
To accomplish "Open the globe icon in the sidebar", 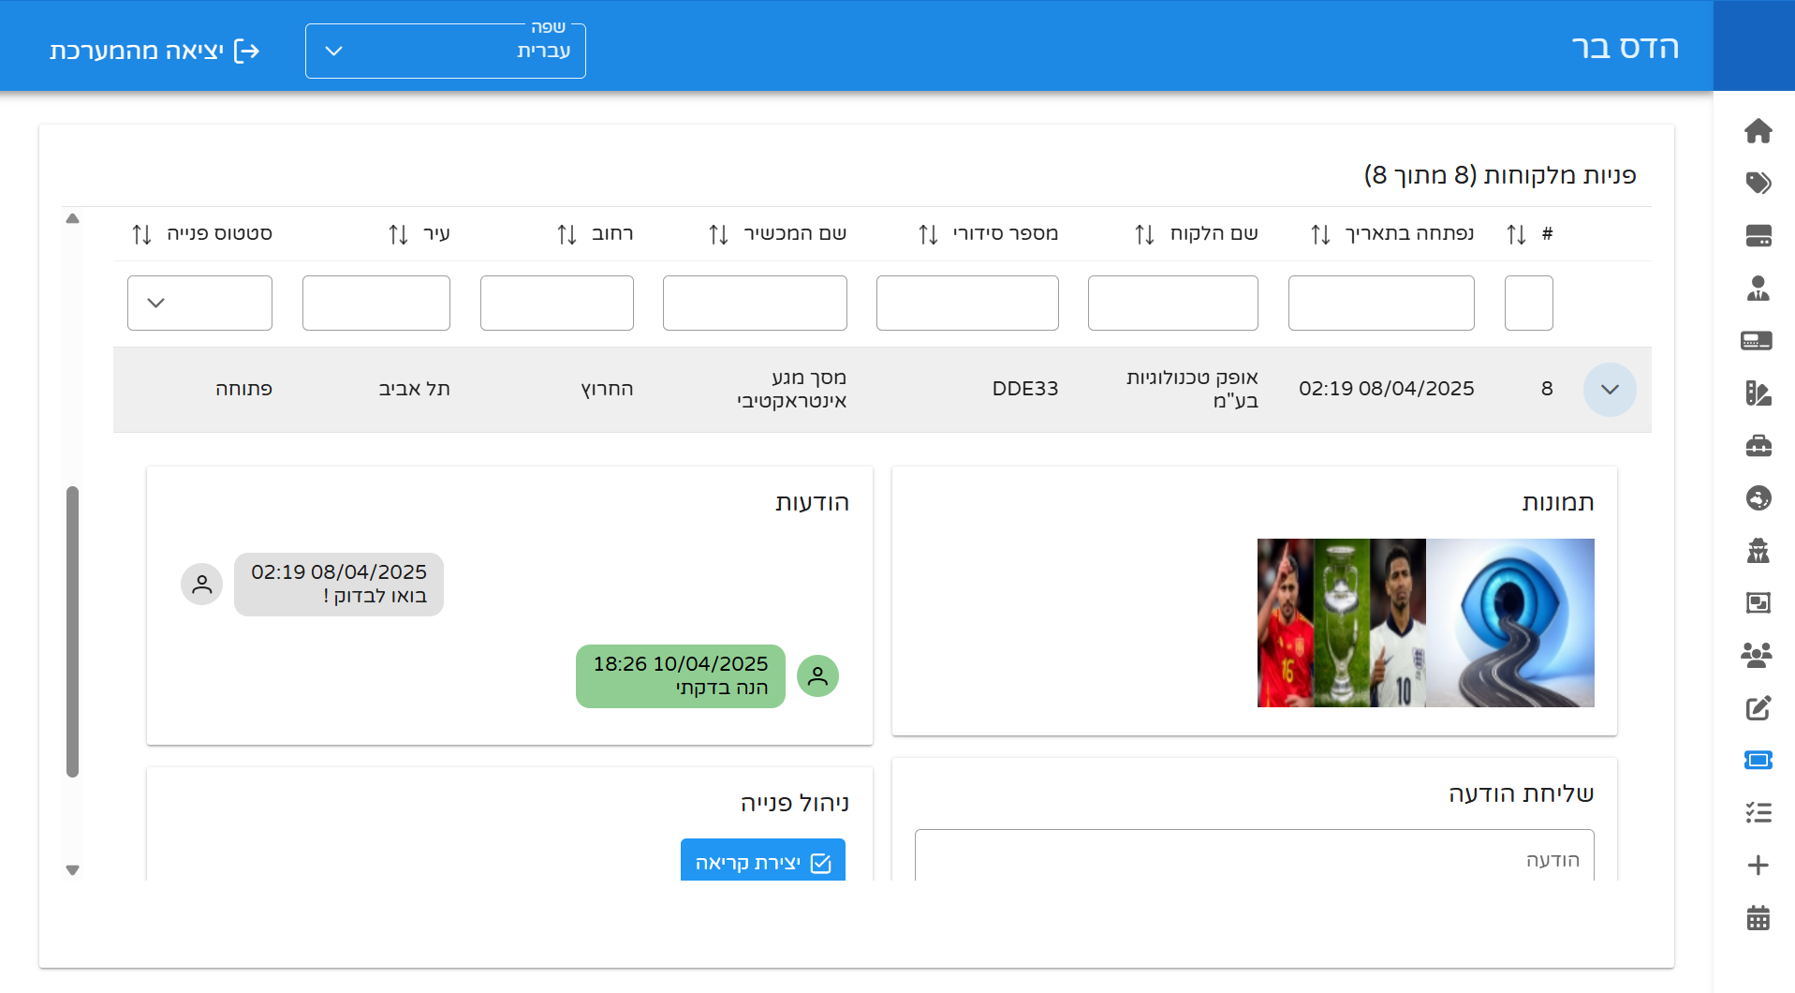I will [x=1758, y=497].
